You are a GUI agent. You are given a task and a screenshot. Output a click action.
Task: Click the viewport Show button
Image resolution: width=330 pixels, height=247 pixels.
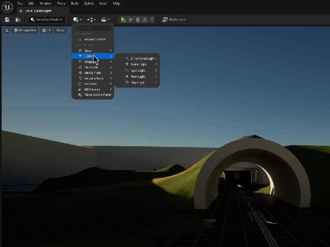(x=60, y=30)
